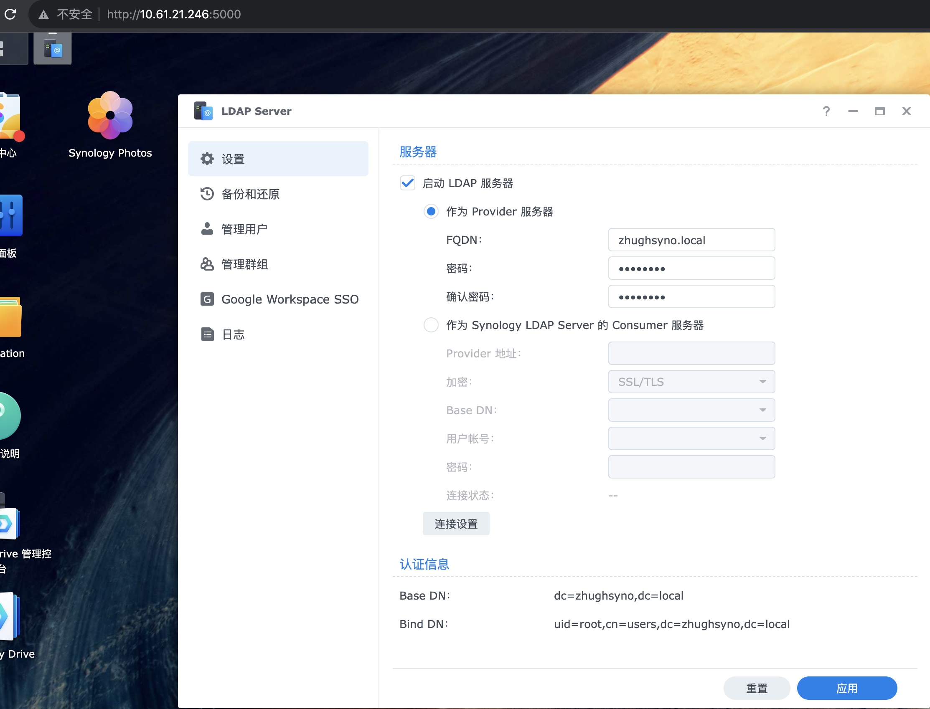Screen dimensions: 930x709
Task: Switch to the 备份和还原 sidebar tab
Action: [x=278, y=194]
